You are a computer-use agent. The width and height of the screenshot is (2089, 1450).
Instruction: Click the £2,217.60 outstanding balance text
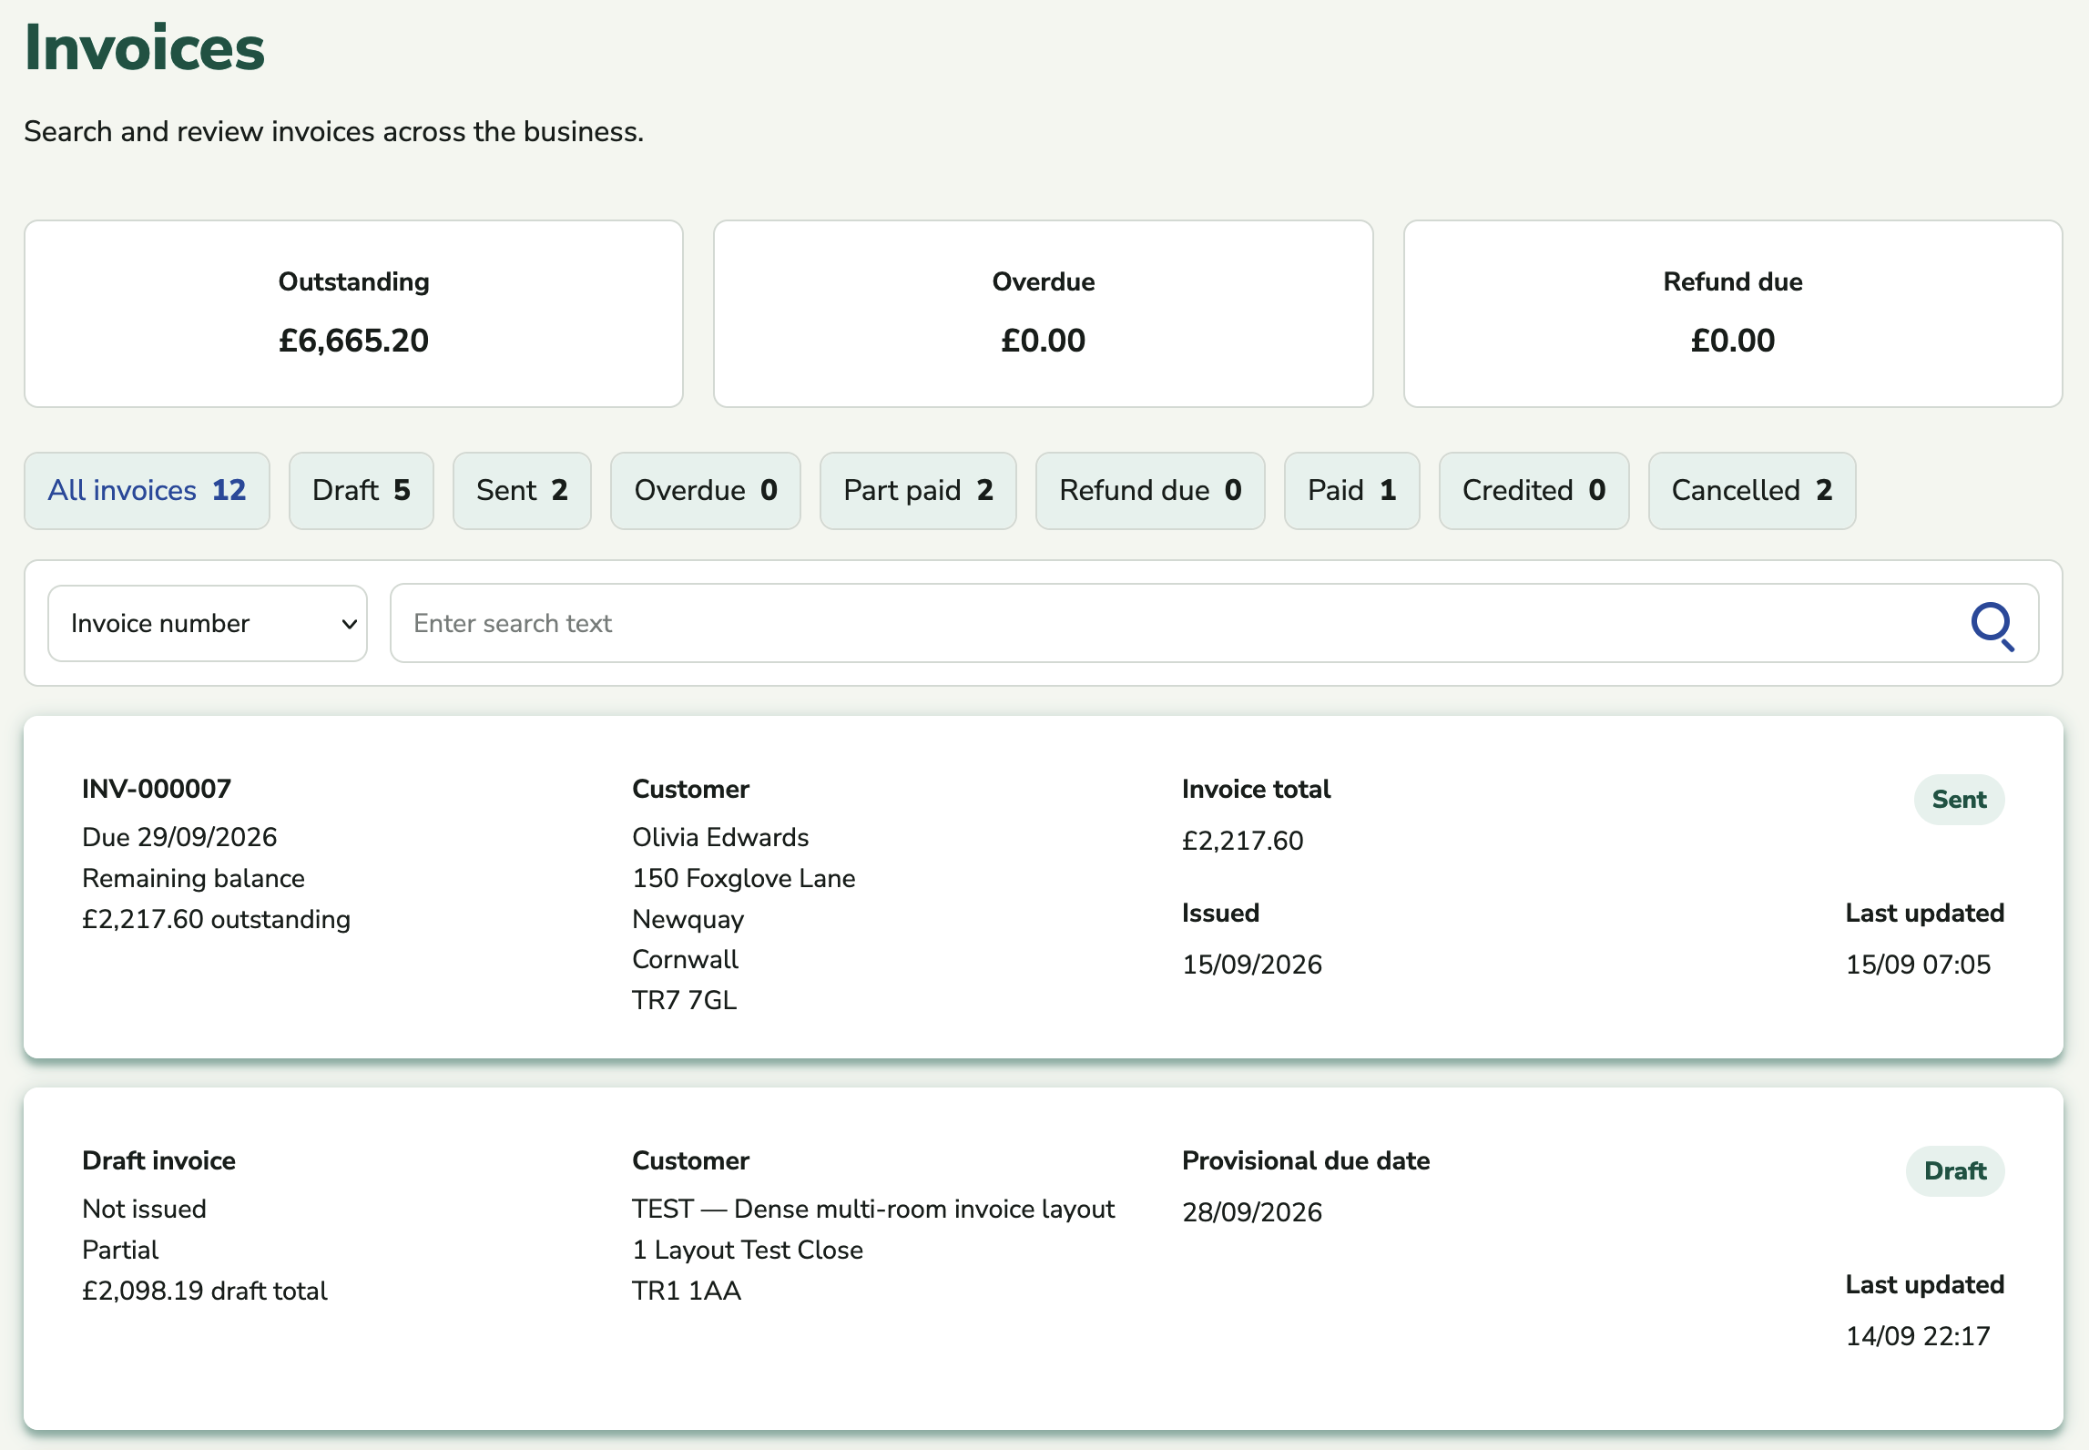[216, 919]
